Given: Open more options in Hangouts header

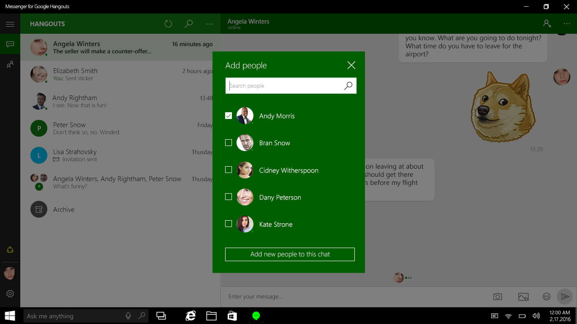Looking at the screenshot, I should coord(210,24).
